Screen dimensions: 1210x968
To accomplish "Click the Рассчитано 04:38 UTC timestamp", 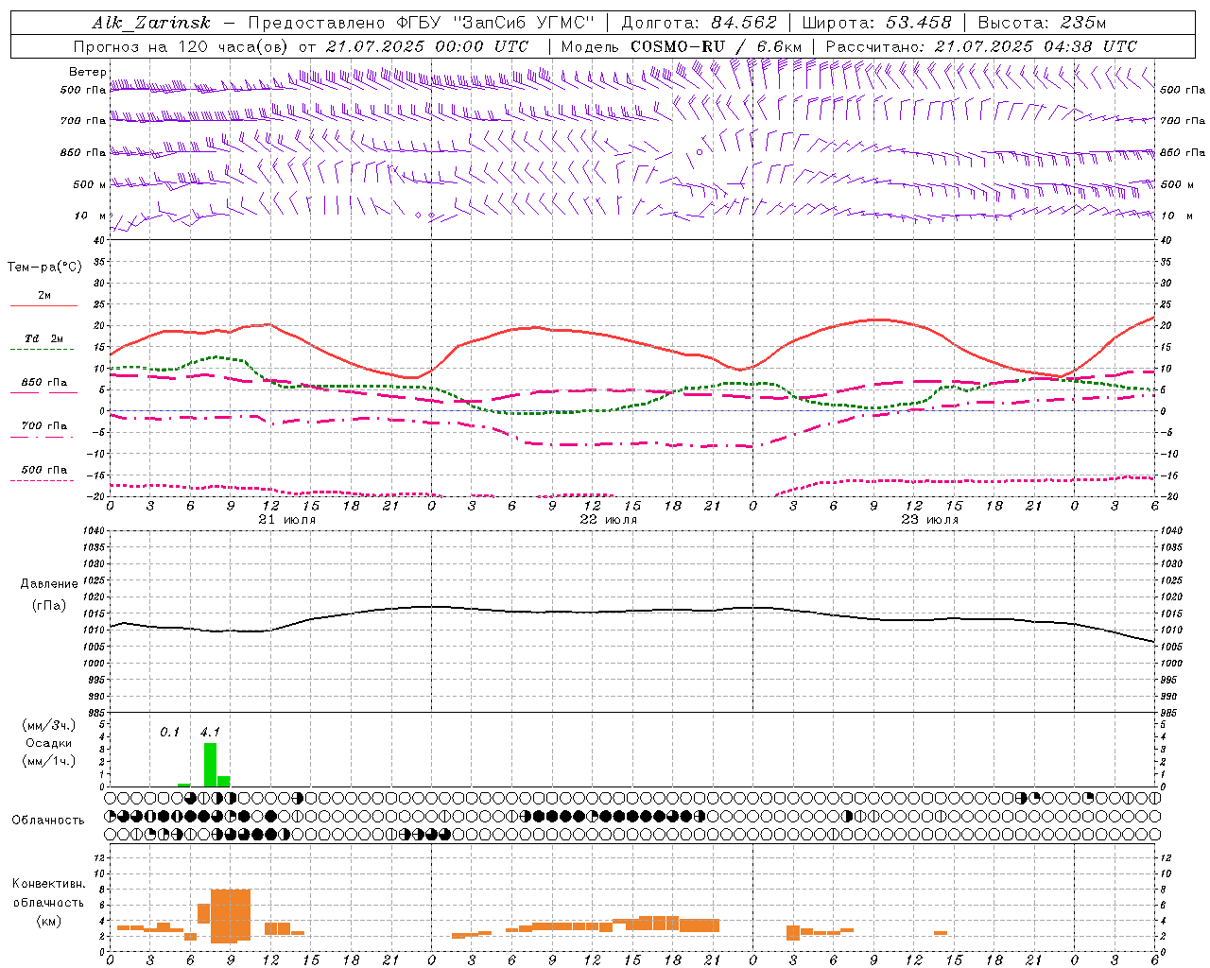I will 981,46.
